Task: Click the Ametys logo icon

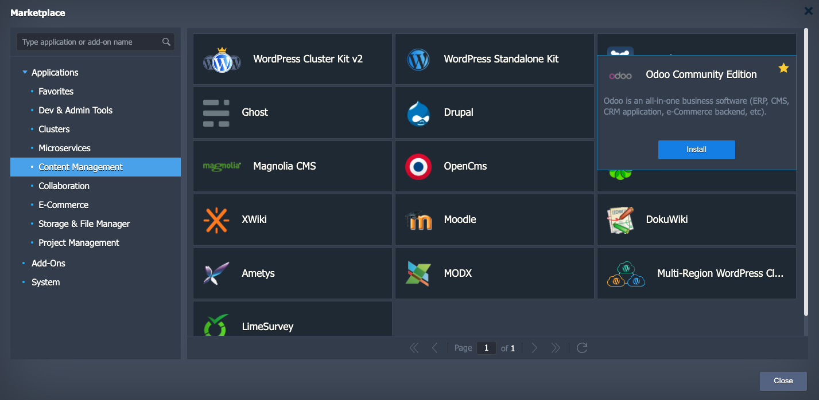Action: (216, 273)
